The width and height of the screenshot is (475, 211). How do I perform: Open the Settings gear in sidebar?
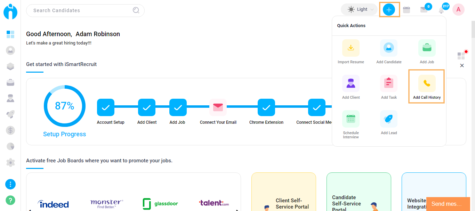point(10,162)
